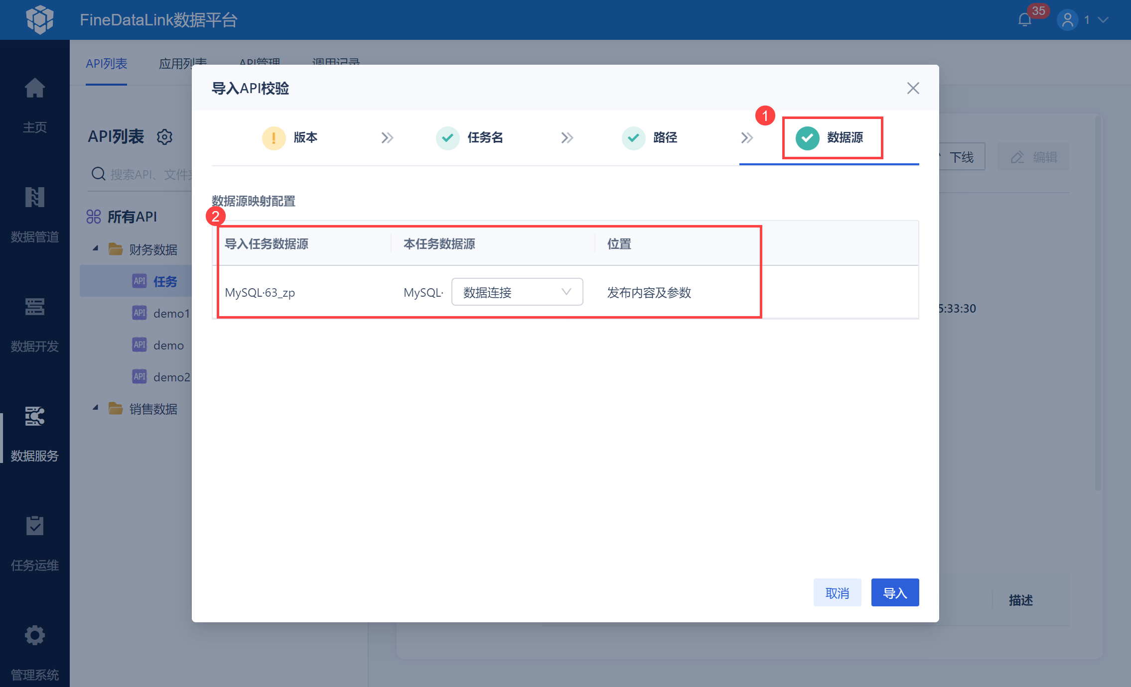Open Data Service (数据服务) sidebar icon
1131x687 pixels.
[x=34, y=417]
